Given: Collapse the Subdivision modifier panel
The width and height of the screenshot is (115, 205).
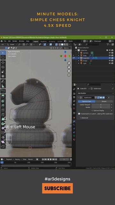Looking at the screenshot, I should click(x=78, y=97).
